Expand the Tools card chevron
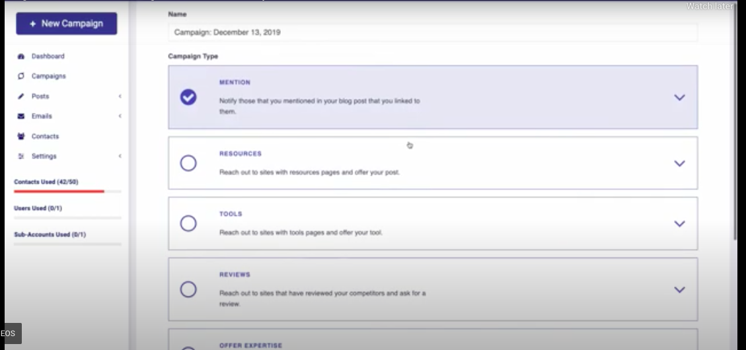This screenshot has width=746, height=350. click(679, 223)
